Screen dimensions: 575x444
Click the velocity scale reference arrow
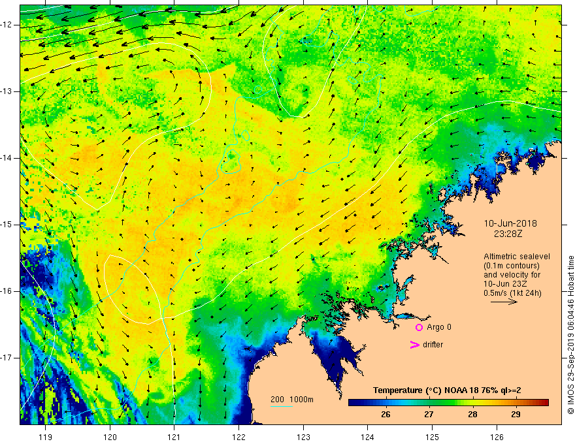pyautogui.click(x=504, y=302)
